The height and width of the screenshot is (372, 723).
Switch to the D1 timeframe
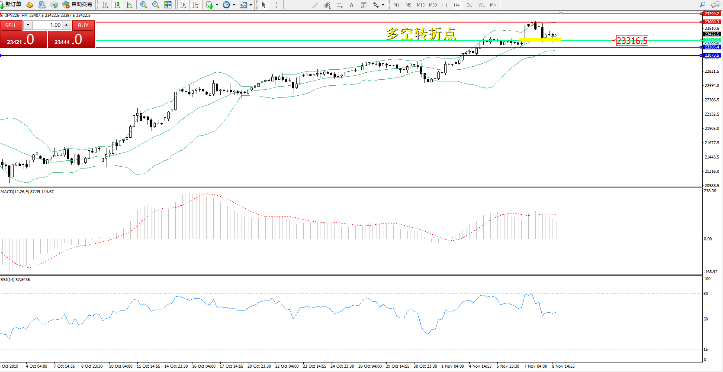(x=469, y=5)
